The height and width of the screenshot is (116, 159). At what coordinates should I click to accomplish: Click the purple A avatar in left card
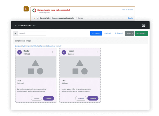click(x=19, y=52)
